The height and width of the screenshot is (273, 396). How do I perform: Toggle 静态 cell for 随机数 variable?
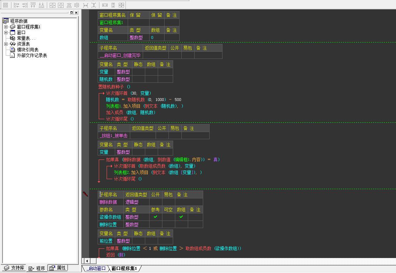[x=138, y=79]
